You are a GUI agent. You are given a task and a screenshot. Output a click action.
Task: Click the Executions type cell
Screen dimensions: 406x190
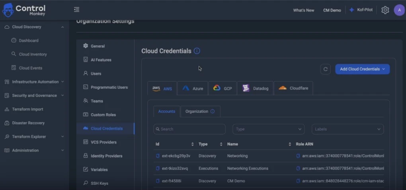tap(208, 168)
